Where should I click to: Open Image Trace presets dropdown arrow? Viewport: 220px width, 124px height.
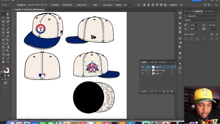pos(88,5)
